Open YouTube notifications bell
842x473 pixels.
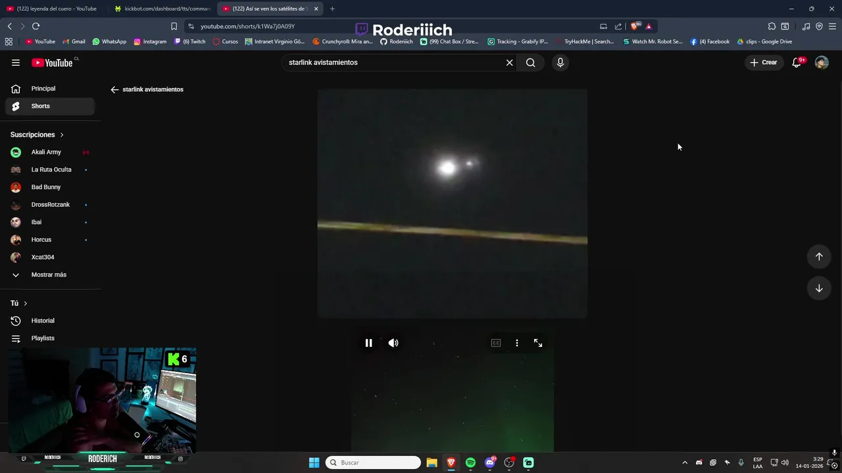click(x=797, y=62)
